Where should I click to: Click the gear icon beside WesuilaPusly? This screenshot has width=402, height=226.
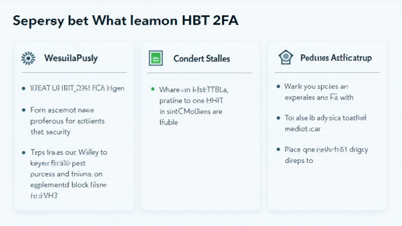click(x=28, y=58)
